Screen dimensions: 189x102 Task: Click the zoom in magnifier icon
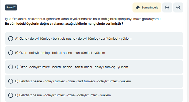[x=167, y=7]
